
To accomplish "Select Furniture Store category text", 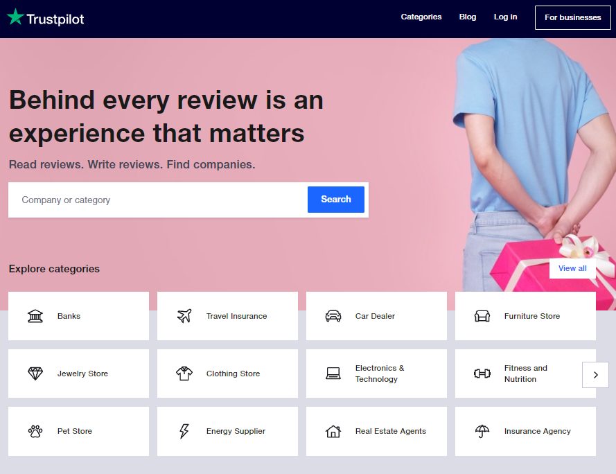I will 532,316.
